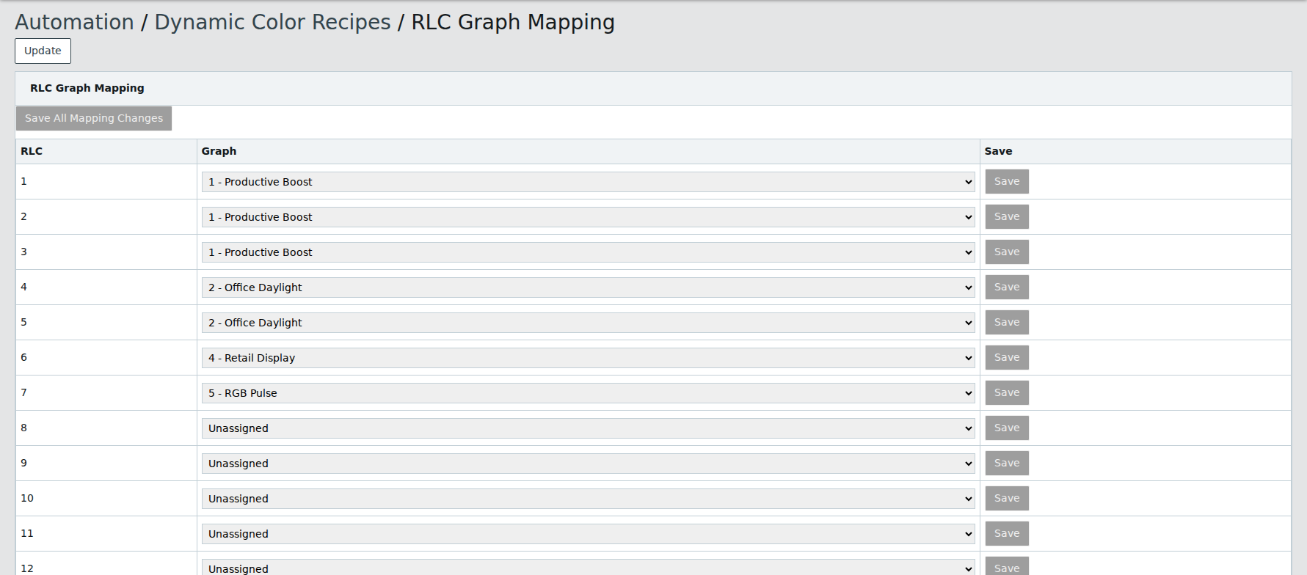The width and height of the screenshot is (1307, 575).
Task: Save mapping for RLC 4
Action: (x=1007, y=287)
